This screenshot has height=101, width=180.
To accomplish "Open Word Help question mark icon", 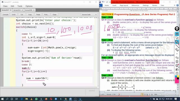I will [x=177, y=5].
